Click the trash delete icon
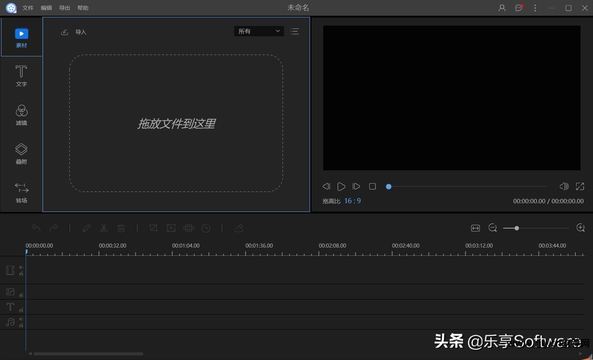The height and width of the screenshot is (360, 593). tap(121, 228)
